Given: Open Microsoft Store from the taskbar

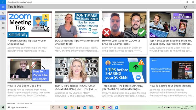Looking at the screenshot, I should click(78, 107).
